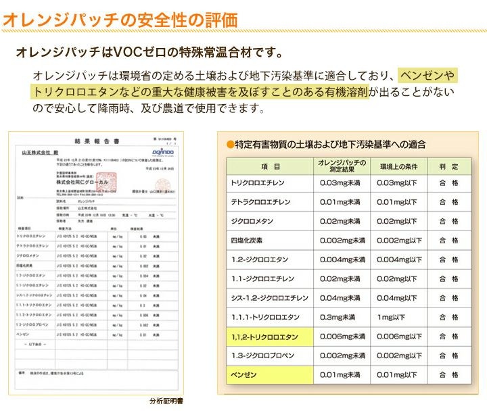Click the table title 特定有害物質の土壌および地下汚染基準への適合
The image size is (487, 419).
pyautogui.click(x=330, y=145)
